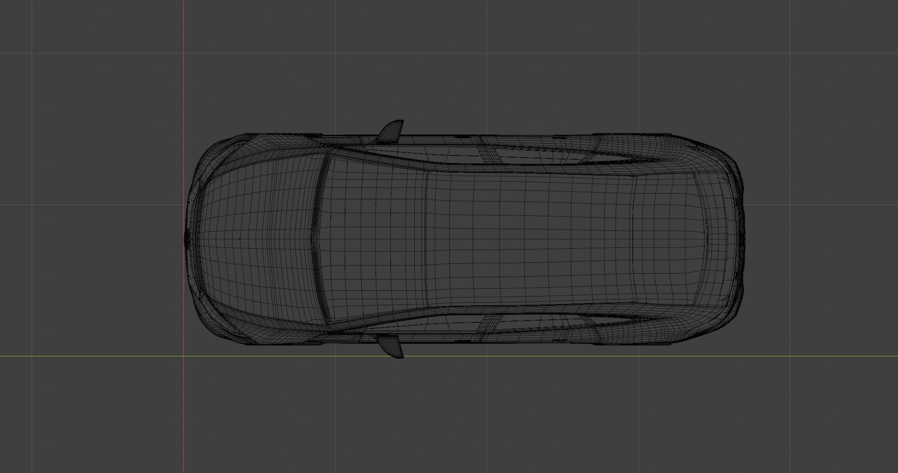898x473 pixels.
Task: Select the side mirror at the car's lower edge
Action: tap(390, 346)
